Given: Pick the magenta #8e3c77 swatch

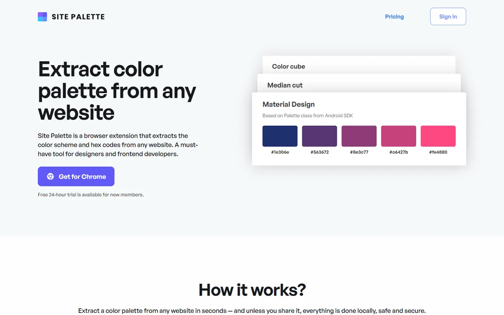Looking at the screenshot, I should point(359,136).
